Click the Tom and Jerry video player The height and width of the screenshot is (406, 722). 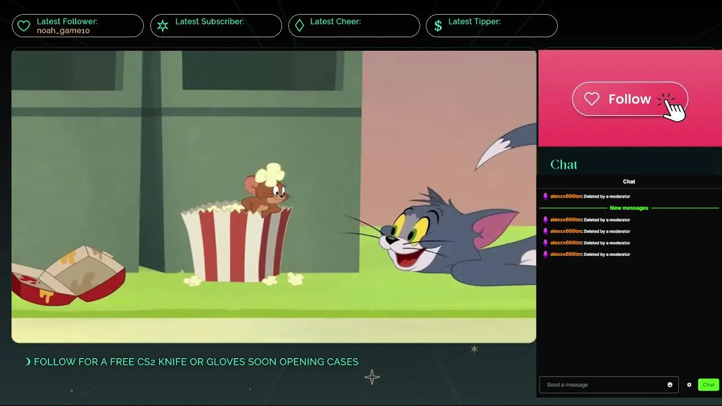(x=274, y=196)
